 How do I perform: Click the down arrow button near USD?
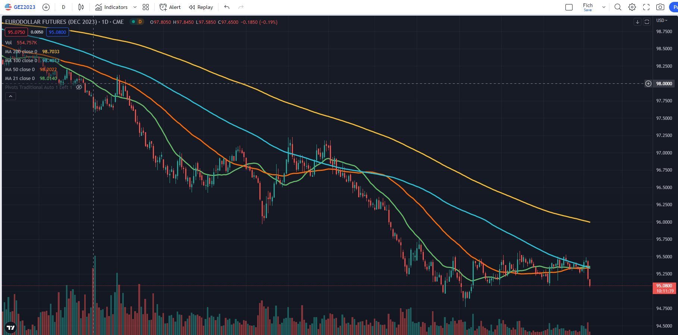tap(637, 22)
